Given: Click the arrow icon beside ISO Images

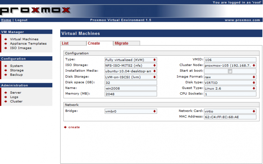Looking at the screenshot, I should 6,48.
